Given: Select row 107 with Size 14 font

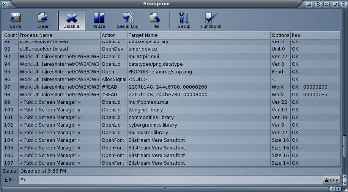Looking at the screenshot, I should [171, 163].
